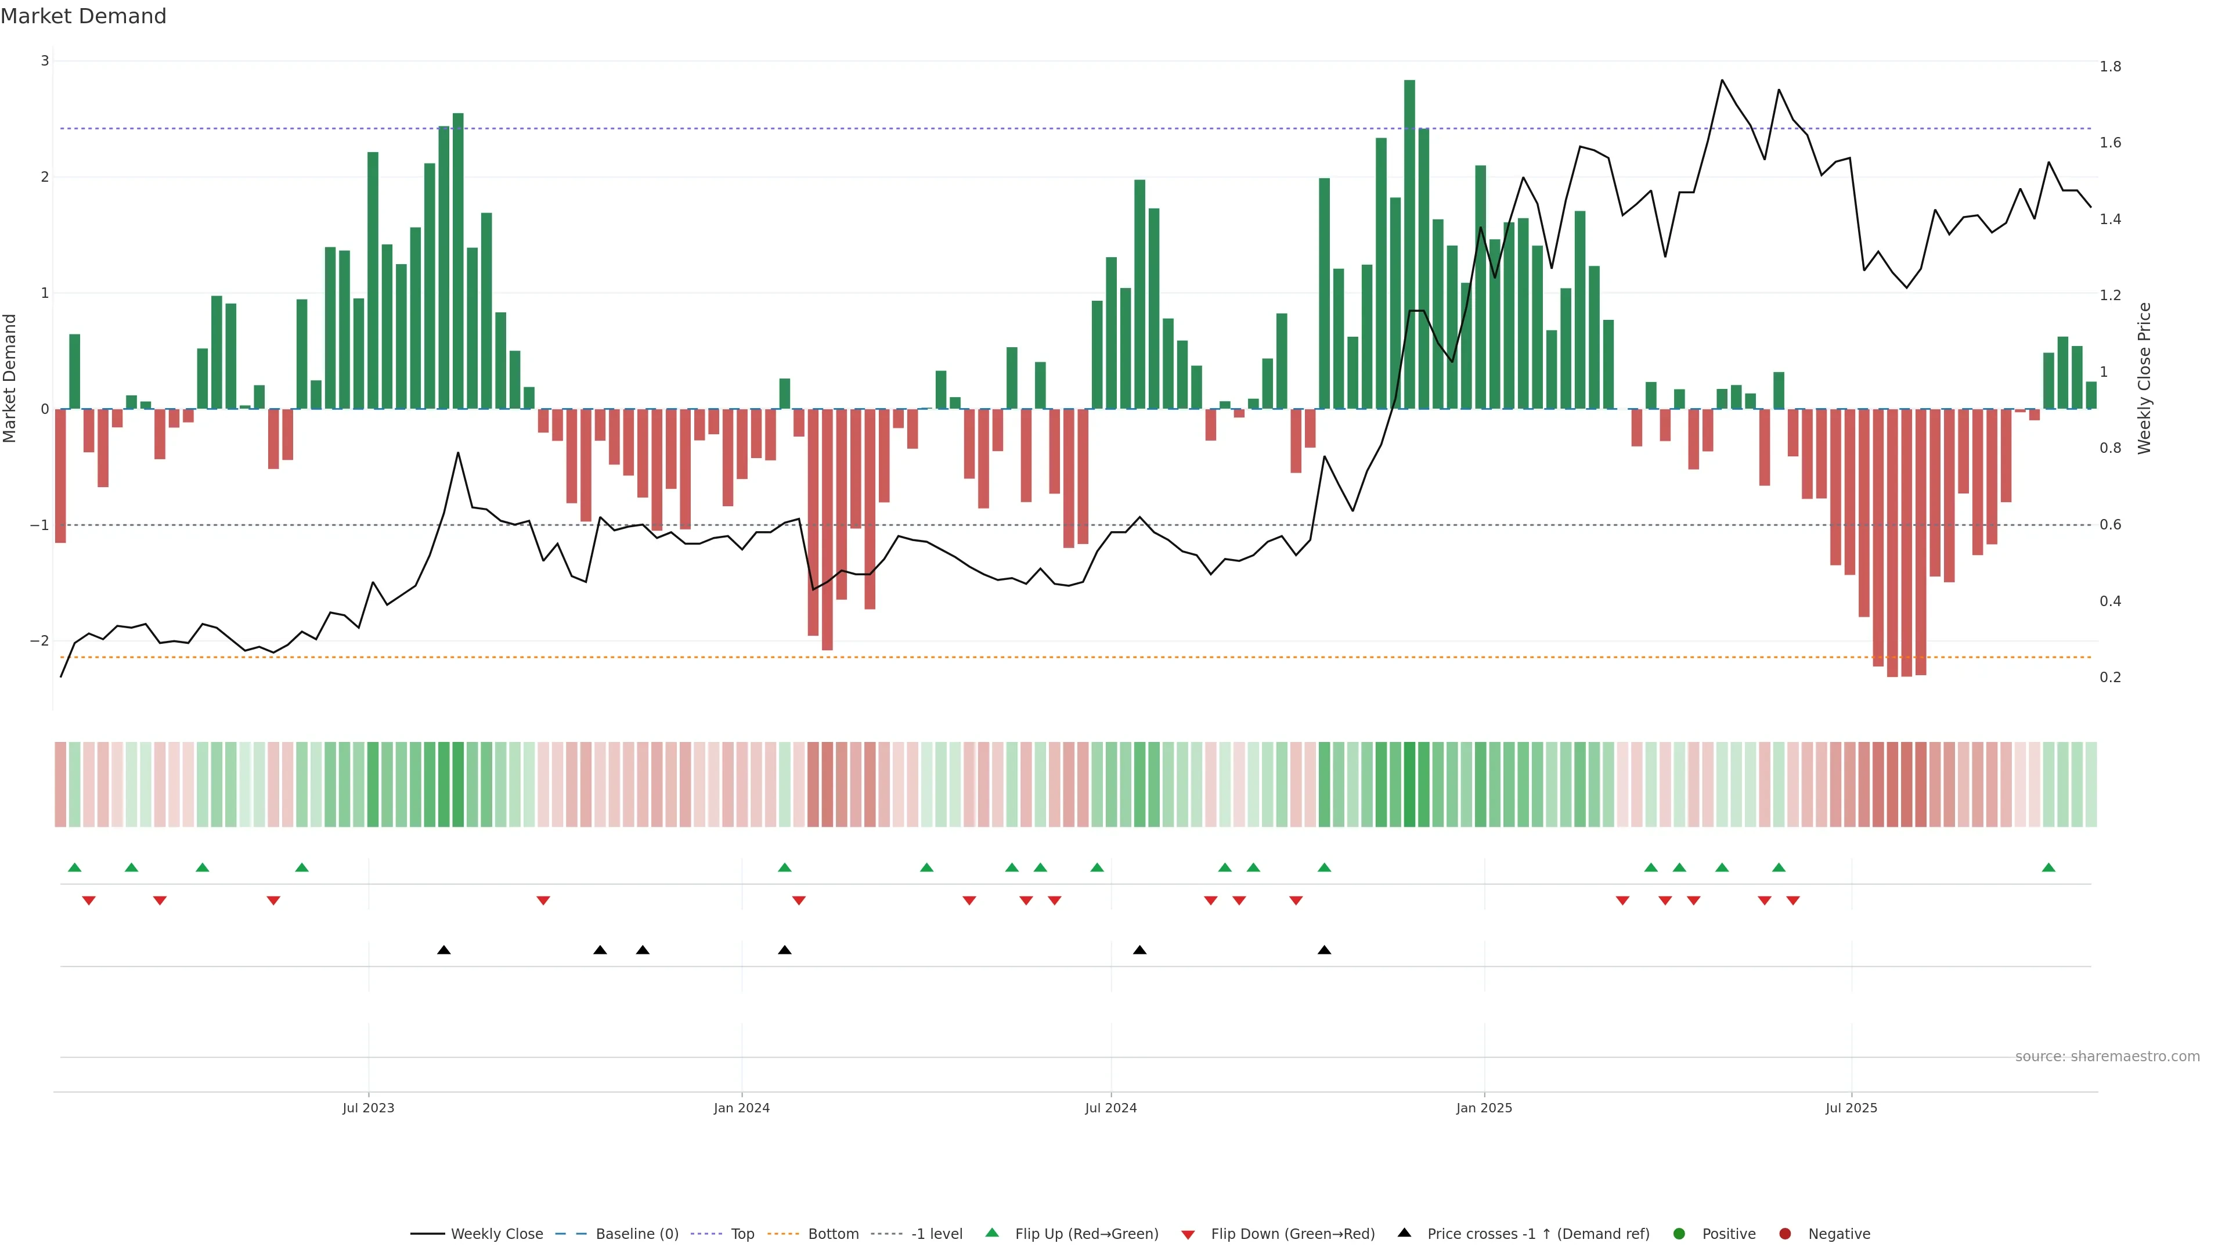Toggle the -1 level legend entry
The width and height of the screenshot is (2229, 1254).
[x=936, y=1233]
